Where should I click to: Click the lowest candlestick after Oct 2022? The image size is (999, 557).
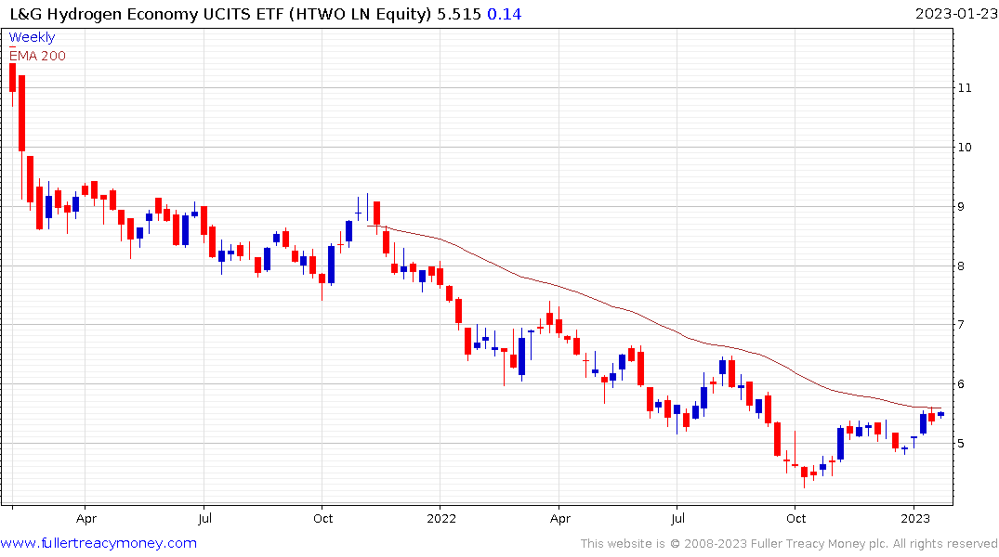coord(804,476)
